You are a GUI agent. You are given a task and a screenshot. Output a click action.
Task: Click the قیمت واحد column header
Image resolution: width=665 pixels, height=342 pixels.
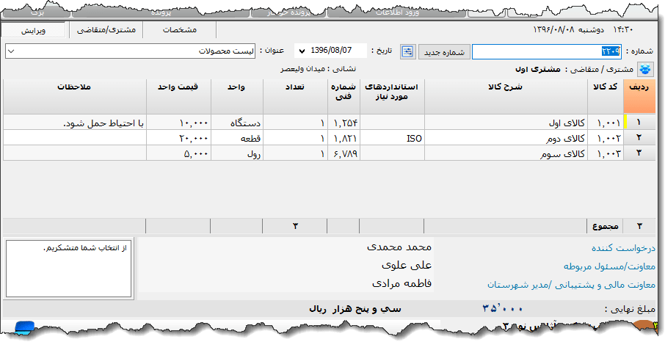click(178, 96)
